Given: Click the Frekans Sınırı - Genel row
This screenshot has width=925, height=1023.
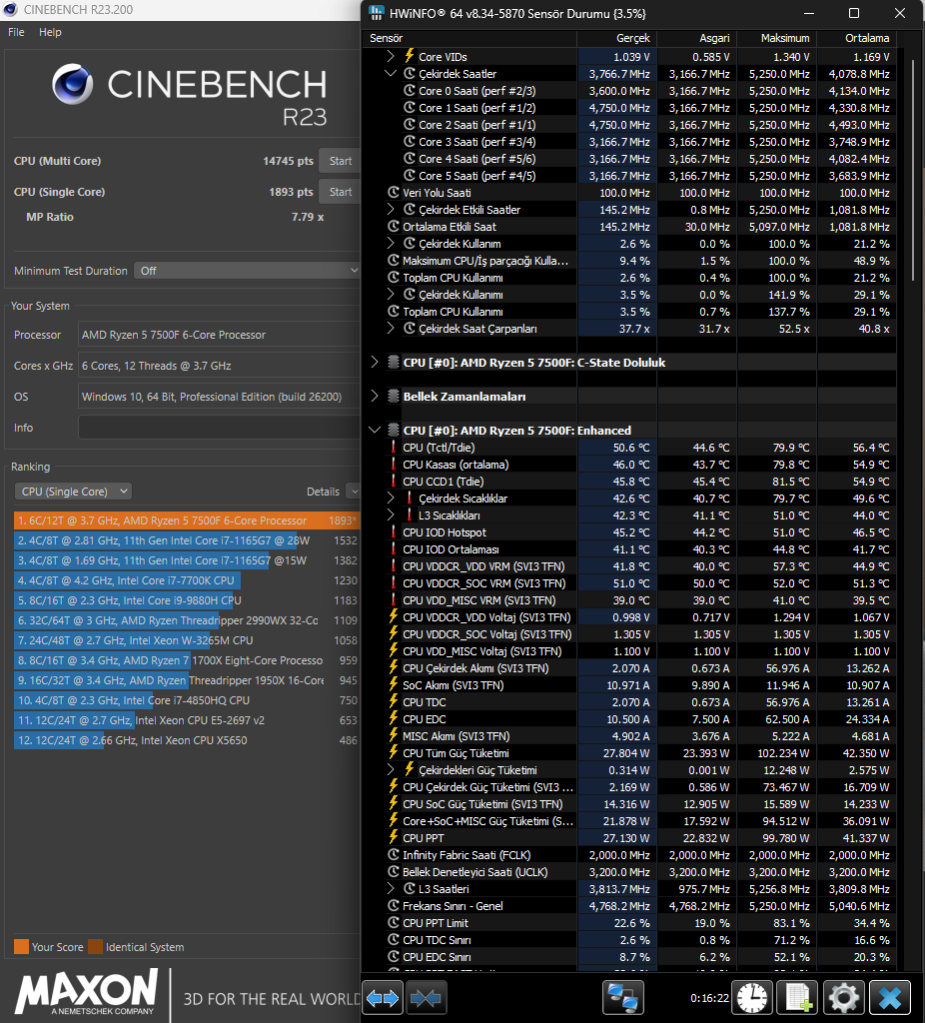Looking at the screenshot, I should [629, 905].
